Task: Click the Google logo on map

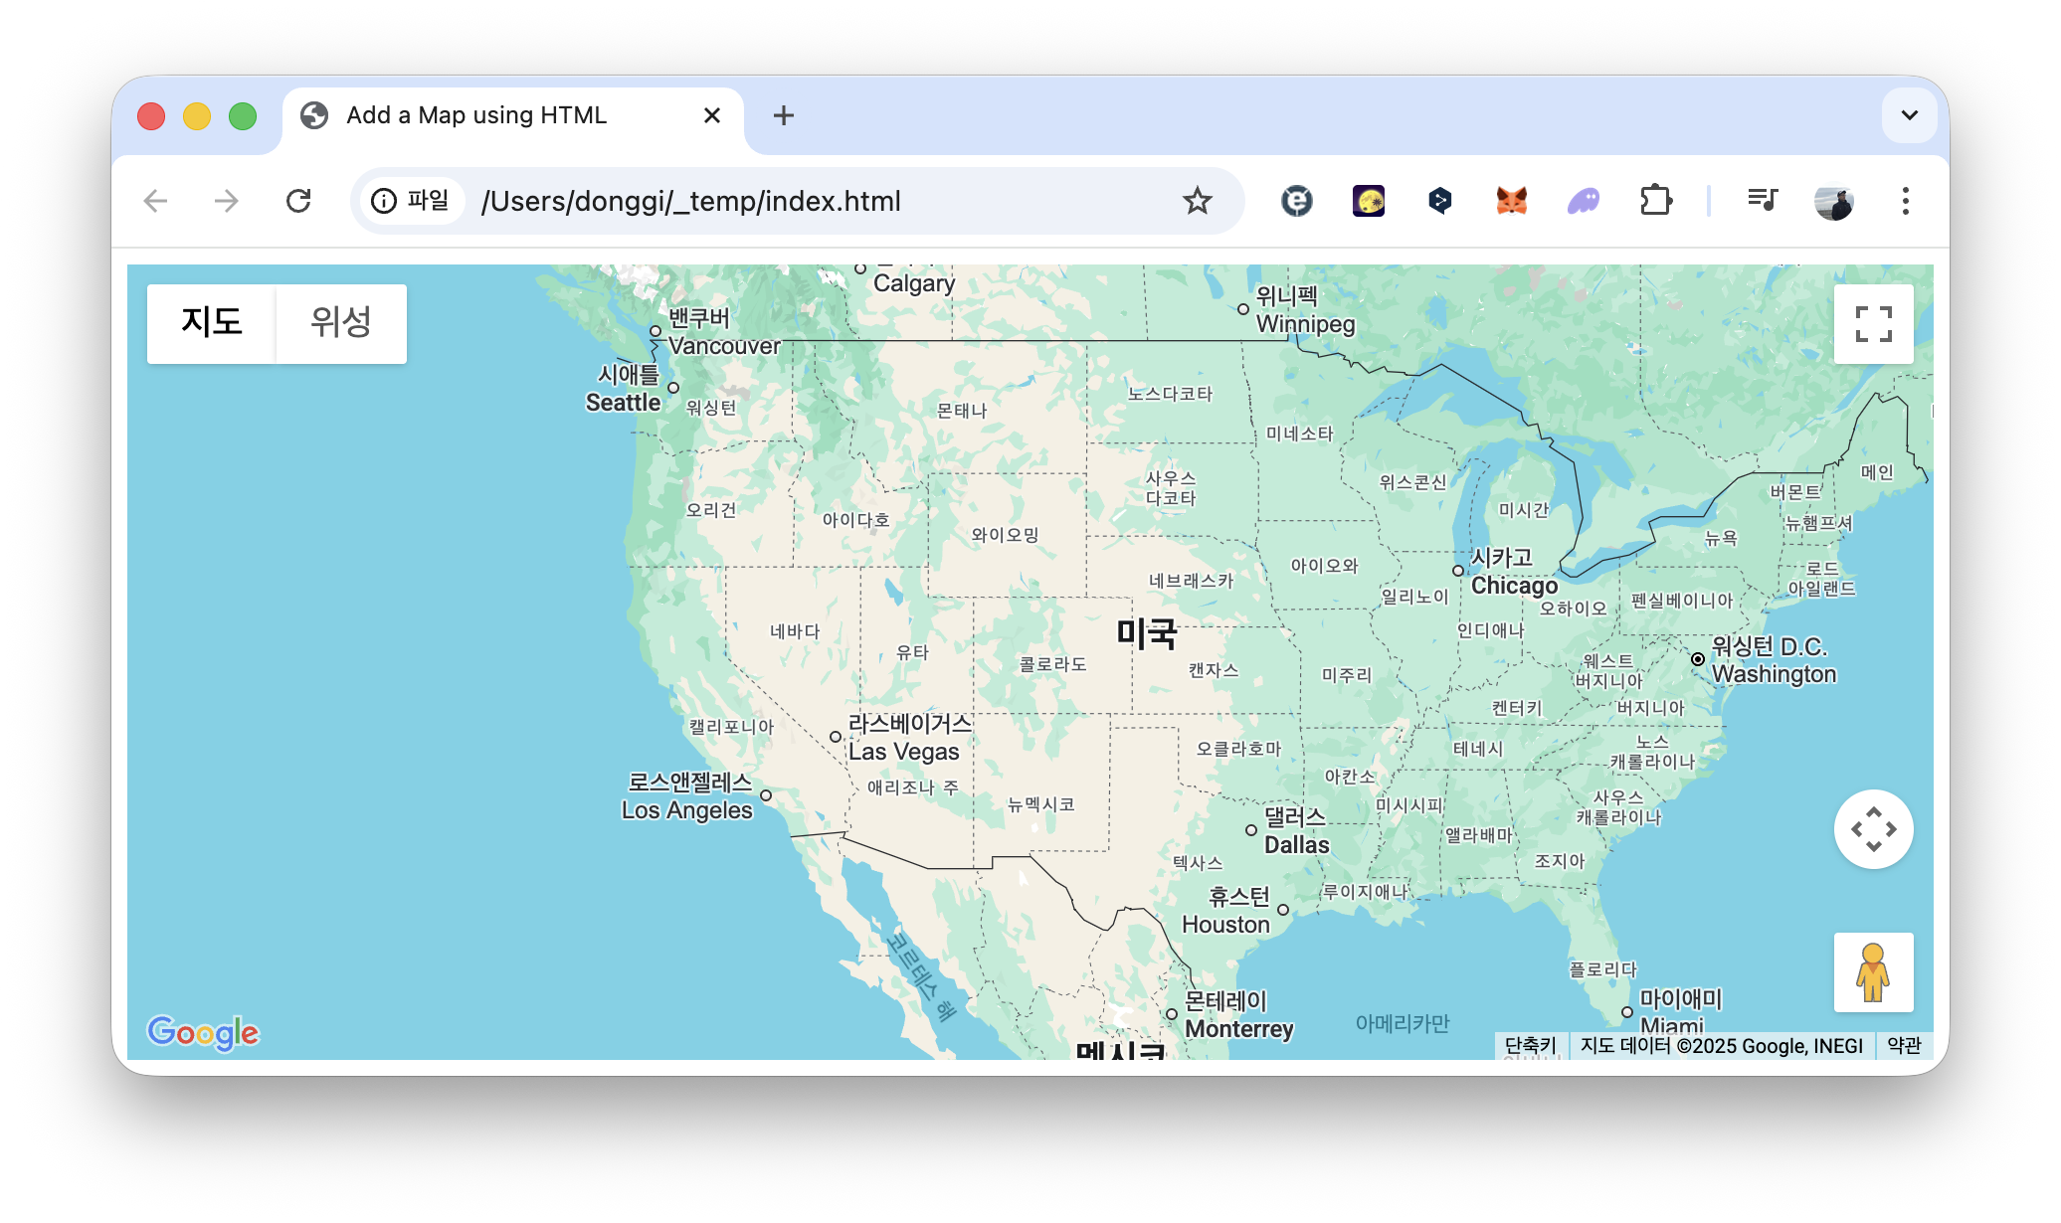Action: click(x=203, y=1033)
